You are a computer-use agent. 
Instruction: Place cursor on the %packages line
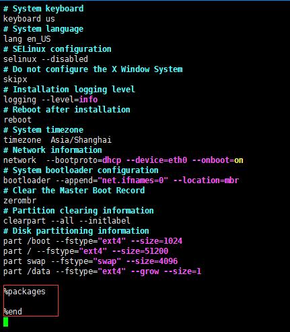24,292
